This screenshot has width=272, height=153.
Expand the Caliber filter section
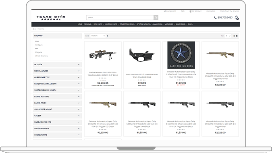pos(57,116)
